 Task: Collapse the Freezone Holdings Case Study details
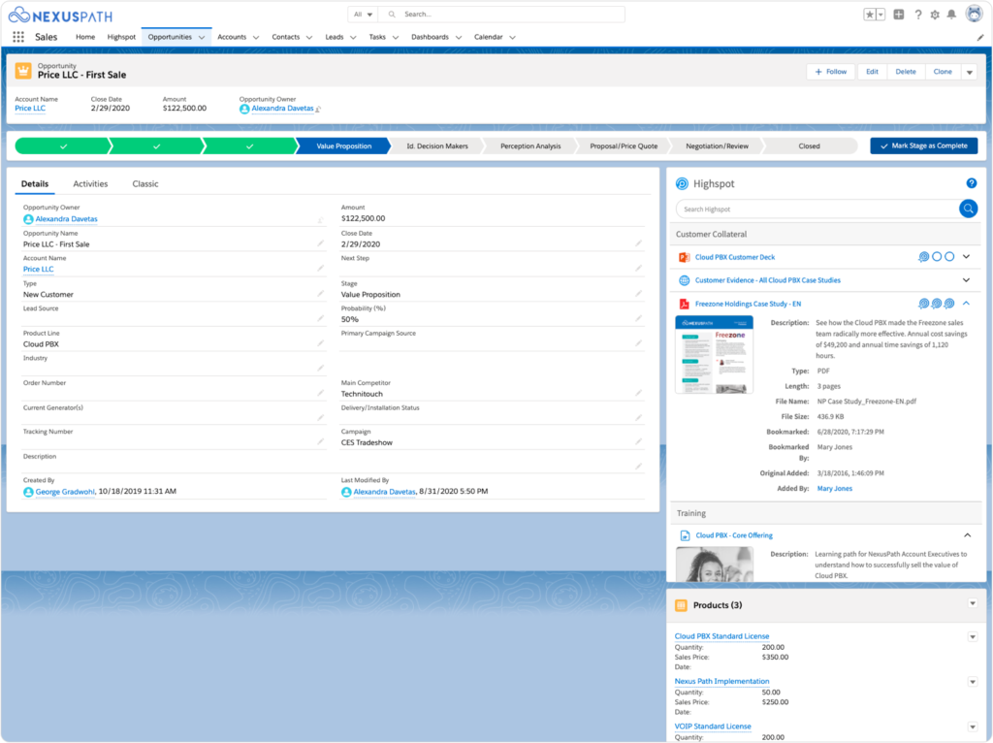[x=967, y=304]
